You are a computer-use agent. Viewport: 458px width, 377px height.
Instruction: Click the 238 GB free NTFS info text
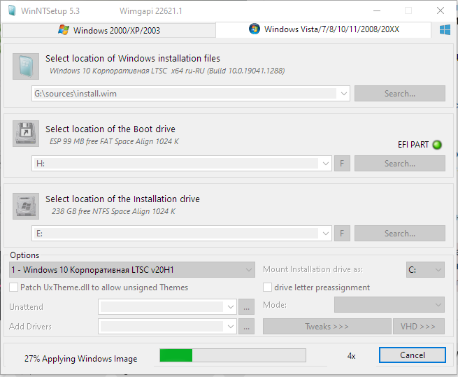113,211
